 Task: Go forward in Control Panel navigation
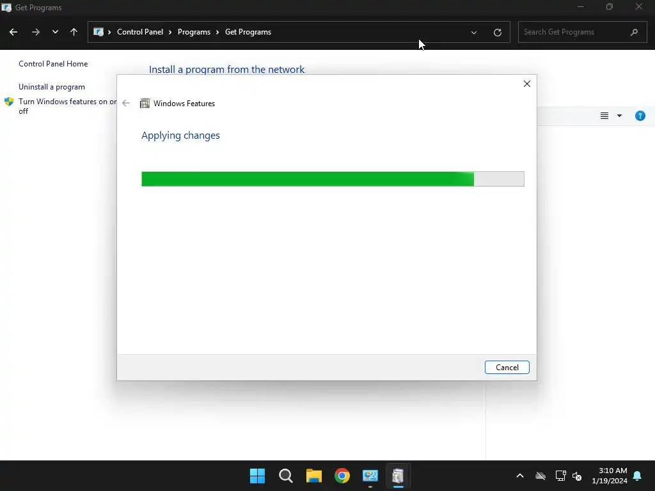click(x=36, y=32)
